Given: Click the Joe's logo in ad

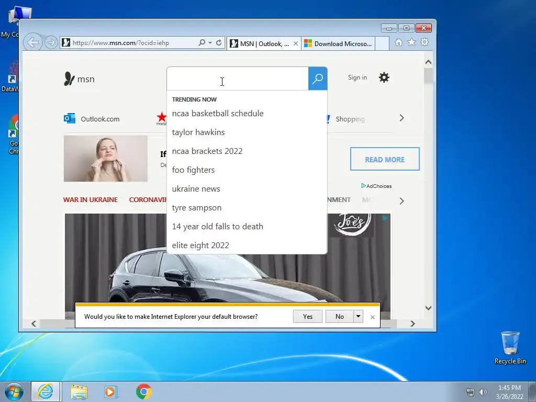Looking at the screenshot, I should [351, 224].
